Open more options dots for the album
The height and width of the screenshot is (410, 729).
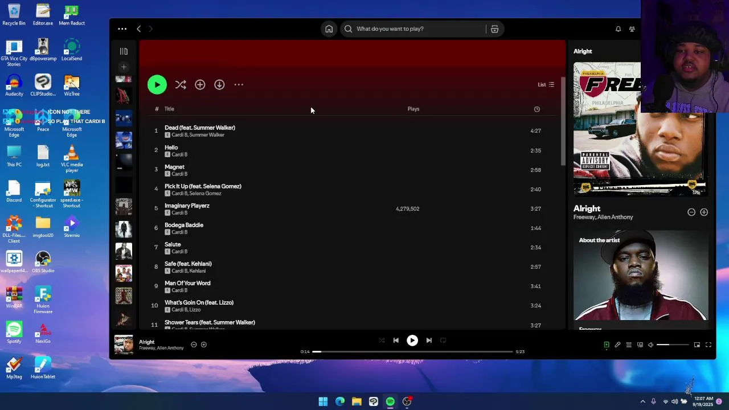pyautogui.click(x=239, y=84)
